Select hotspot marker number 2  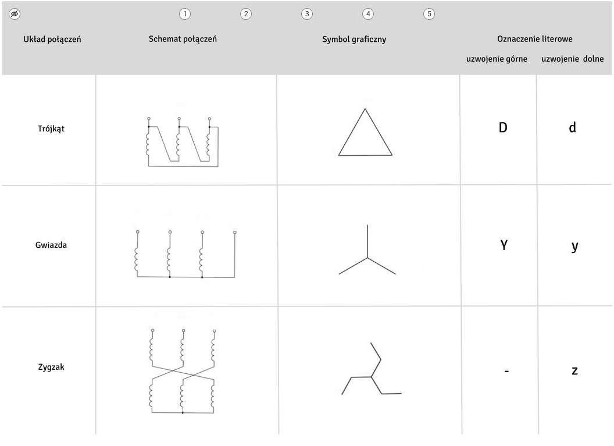(x=246, y=14)
